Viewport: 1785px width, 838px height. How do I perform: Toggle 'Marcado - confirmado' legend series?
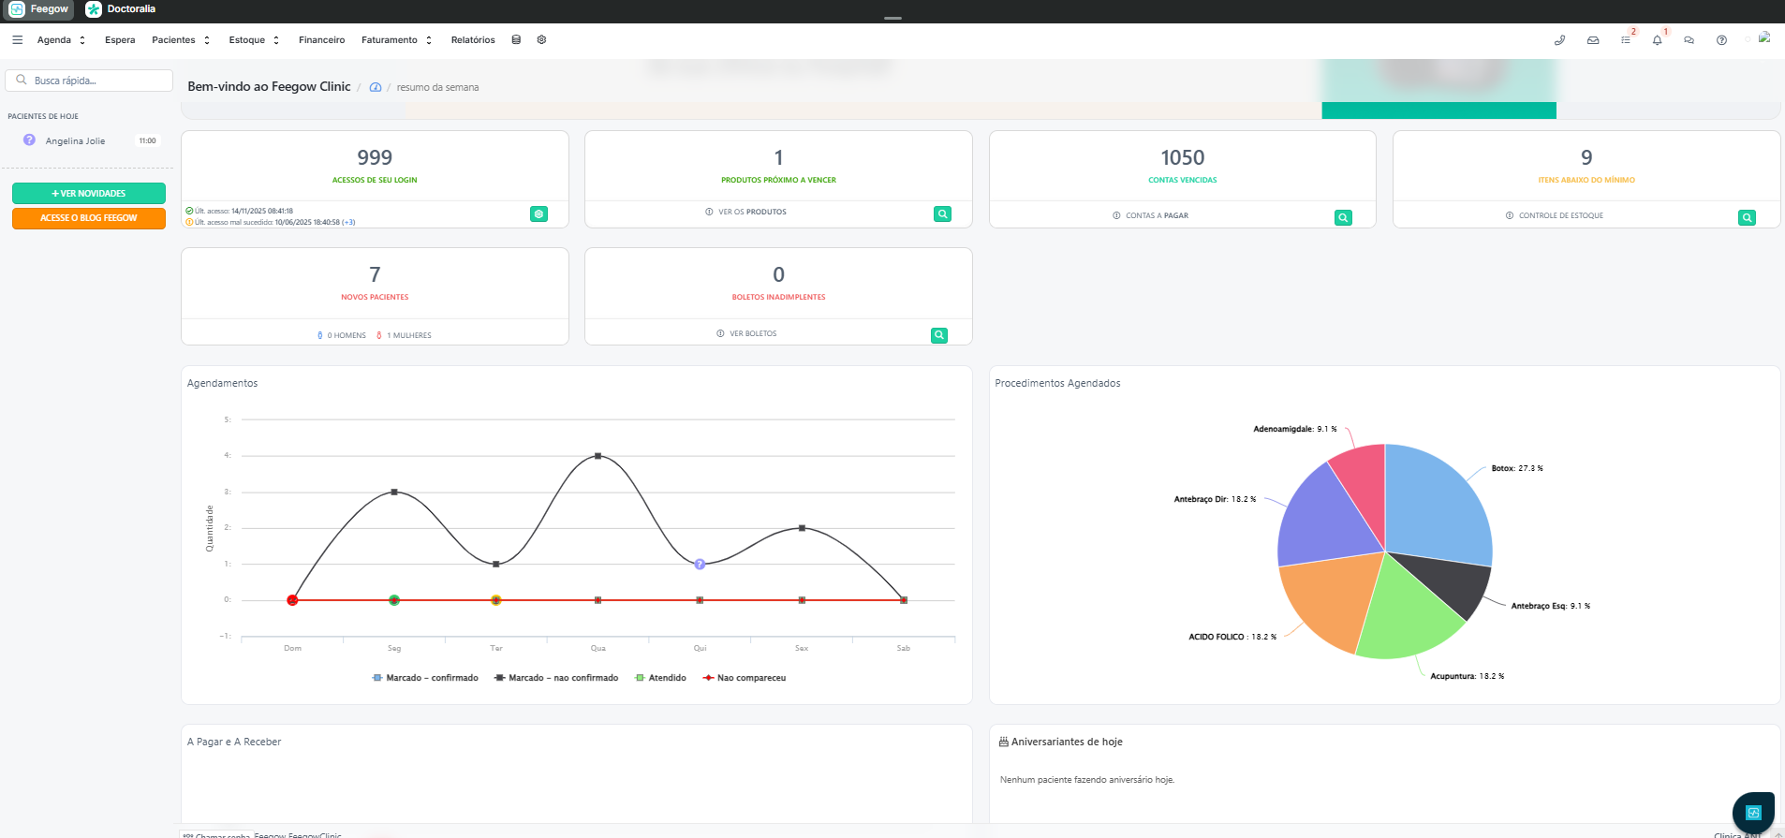pos(425,678)
